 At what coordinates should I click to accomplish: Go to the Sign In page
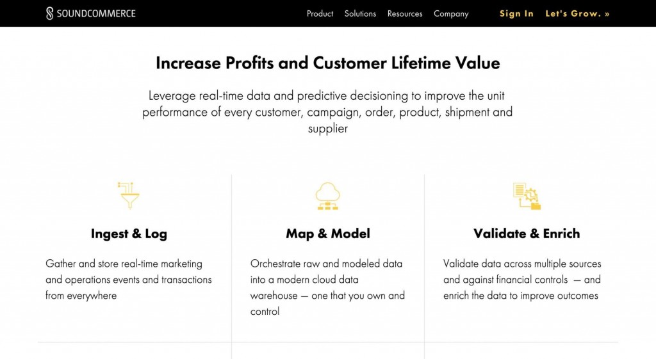pos(516,13)
